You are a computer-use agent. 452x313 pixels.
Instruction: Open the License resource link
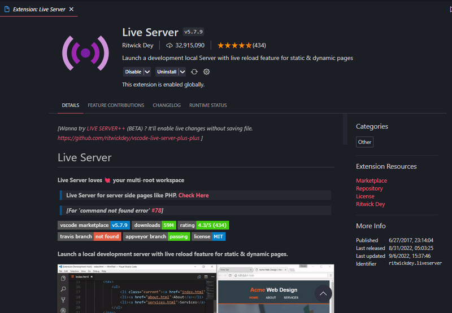(365, 196)
